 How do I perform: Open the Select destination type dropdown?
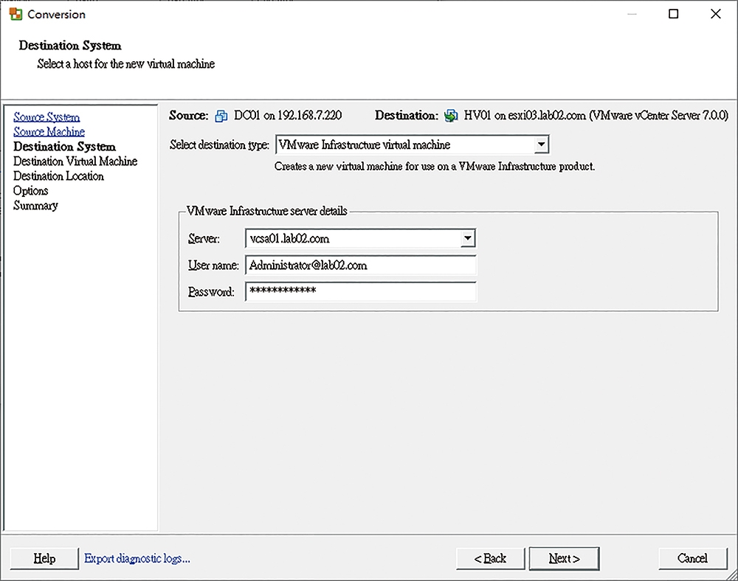[x=541, y=145]
